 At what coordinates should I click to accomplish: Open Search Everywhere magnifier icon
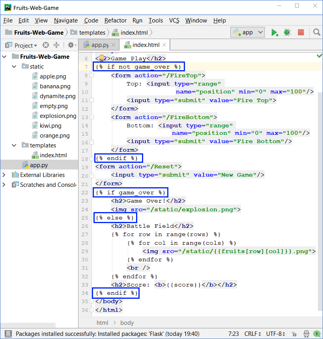[x=316, y=32]
